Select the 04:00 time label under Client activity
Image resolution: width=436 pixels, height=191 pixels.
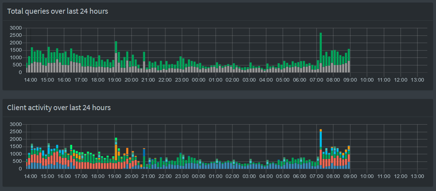click(x=266, y=176)
